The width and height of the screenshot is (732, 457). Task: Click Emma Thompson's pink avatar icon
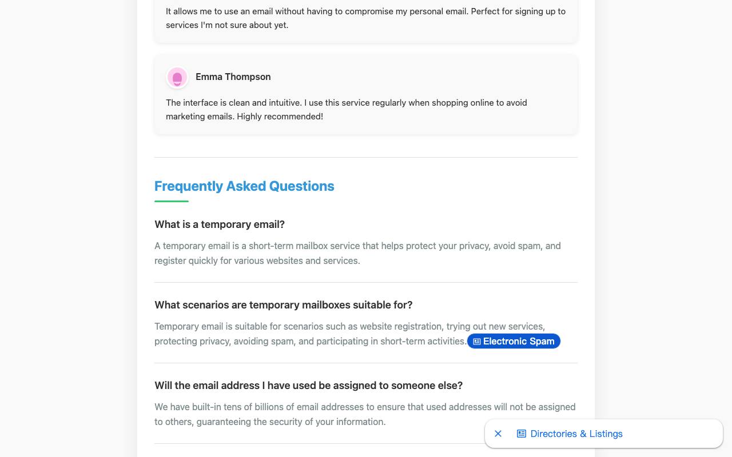(x=177, y=77)
